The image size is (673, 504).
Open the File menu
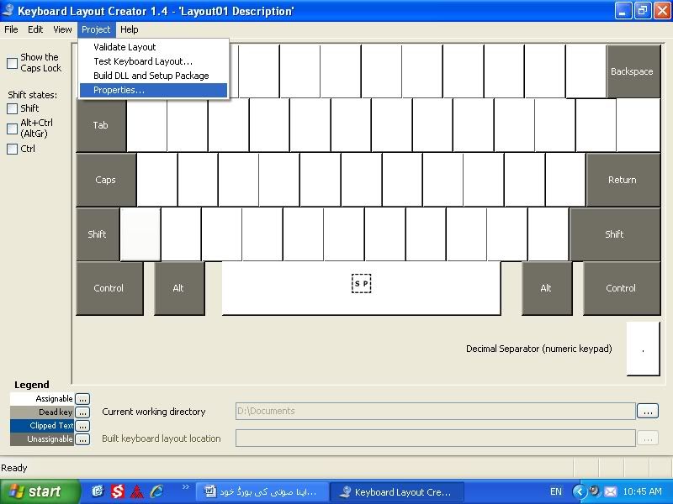(11, 29)
